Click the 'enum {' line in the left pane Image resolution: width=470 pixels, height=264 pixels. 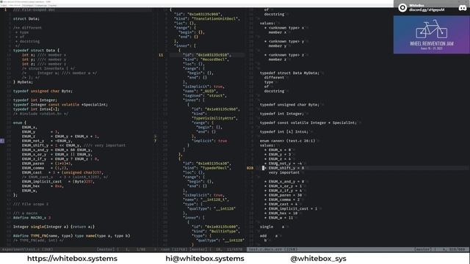point(20,122)
